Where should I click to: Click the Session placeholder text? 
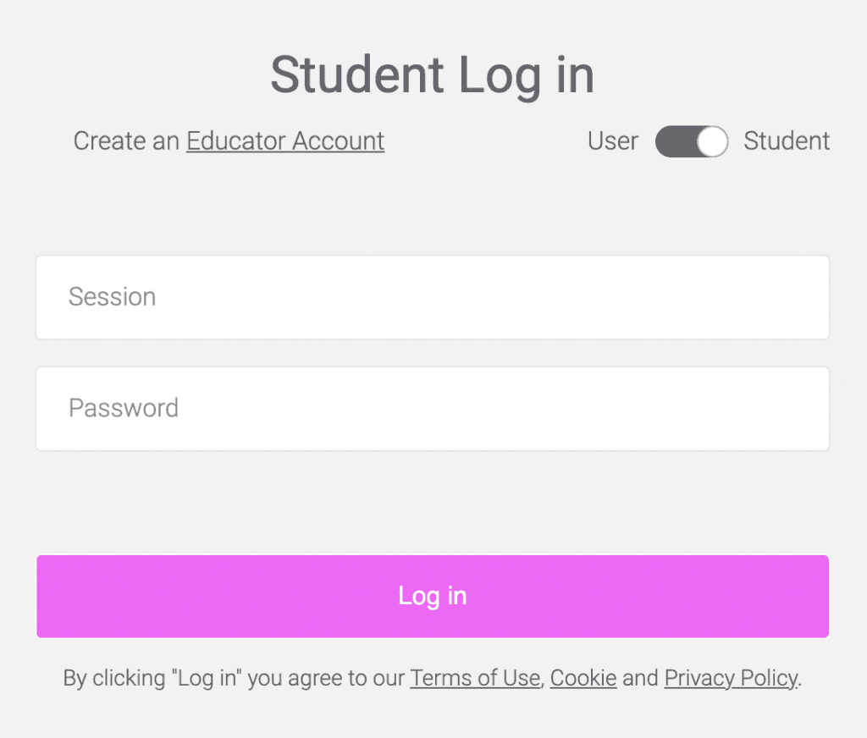tap(113, 297)
